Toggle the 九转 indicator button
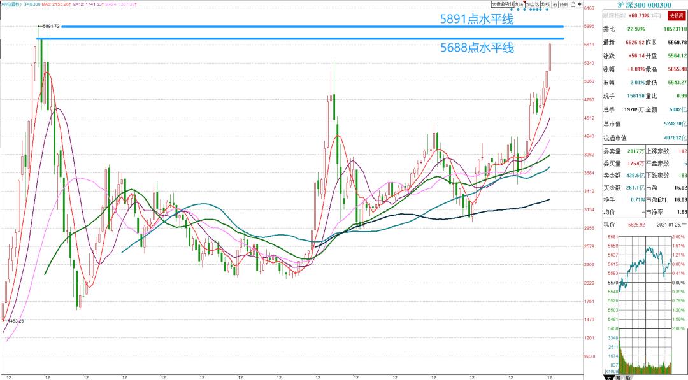 (x=519, y=4)
